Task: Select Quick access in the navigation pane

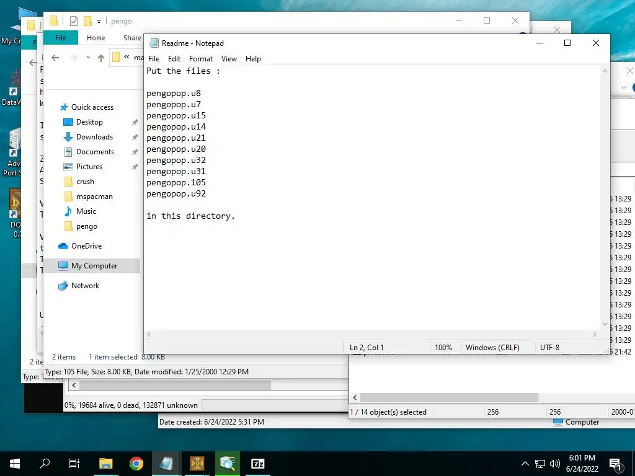Action: [92, 107]
